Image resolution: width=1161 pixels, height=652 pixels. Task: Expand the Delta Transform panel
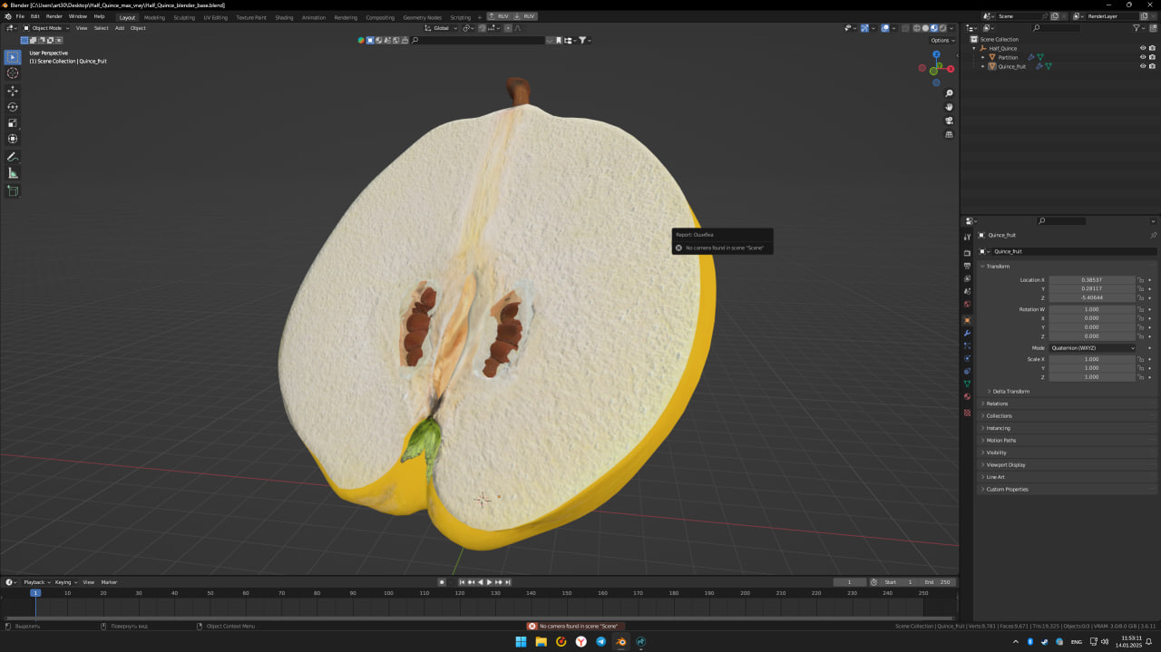pyautogui.click(x=1010, y=392)
